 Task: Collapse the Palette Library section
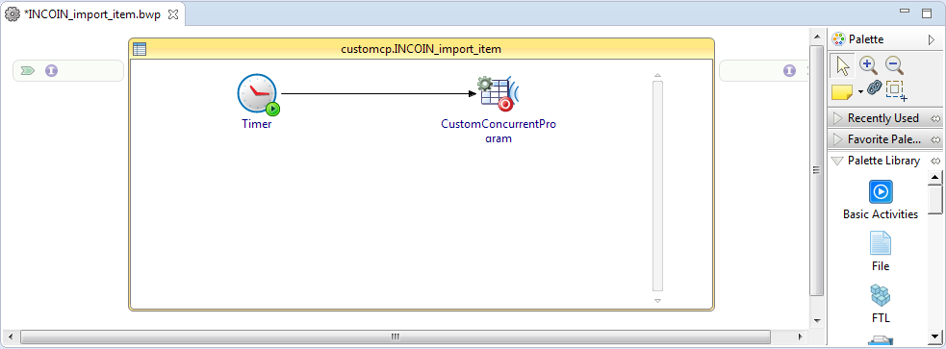click(883, 161)
